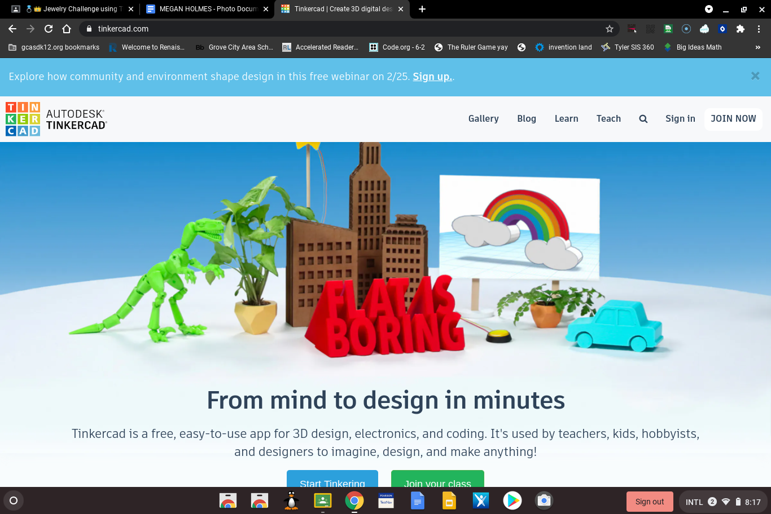Viewport: 771px width, 514px height.
Task: Click the Sign up webinar link
Action: click(x=432, y=77)
